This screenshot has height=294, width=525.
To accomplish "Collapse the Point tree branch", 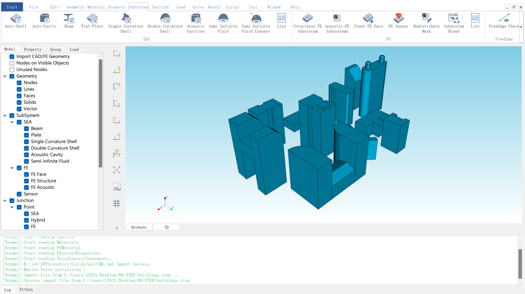I will tap(12, 207).
